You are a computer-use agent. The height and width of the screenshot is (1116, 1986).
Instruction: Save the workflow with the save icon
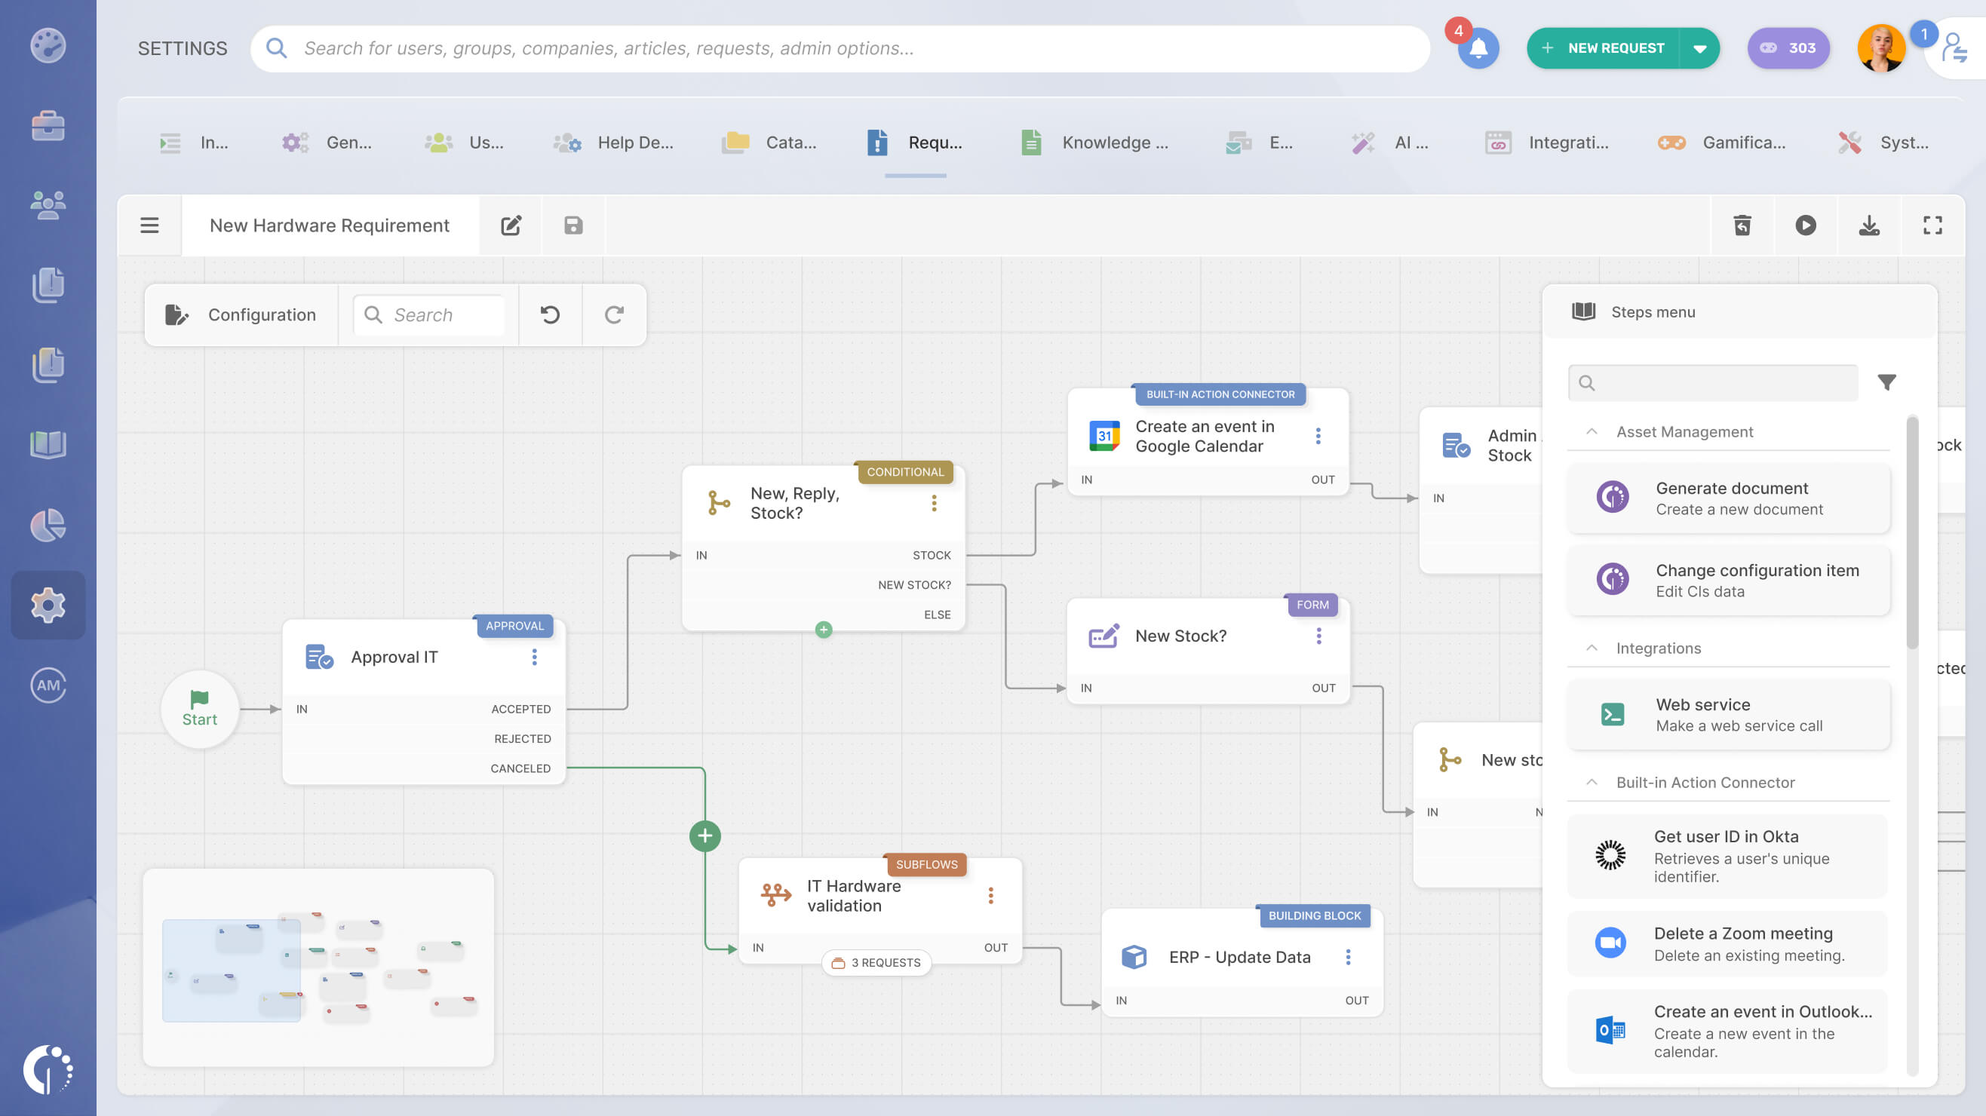(x=572, y=225)
